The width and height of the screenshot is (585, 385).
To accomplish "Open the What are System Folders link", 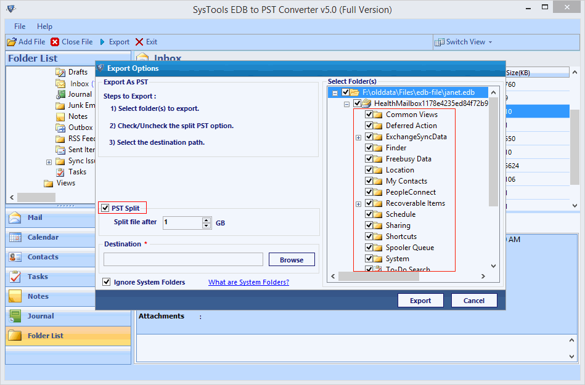I will [x=248, y=282].
